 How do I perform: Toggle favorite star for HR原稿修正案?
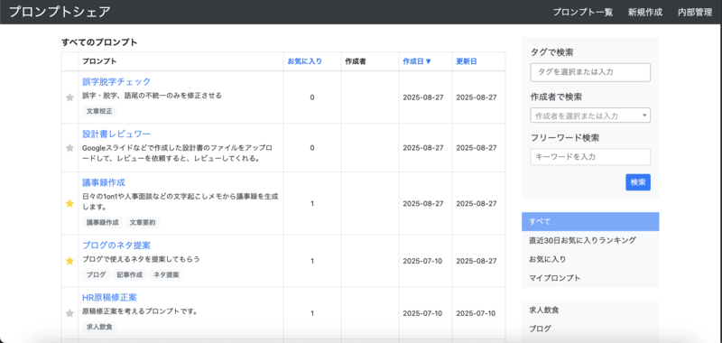[x=69, y=313]
